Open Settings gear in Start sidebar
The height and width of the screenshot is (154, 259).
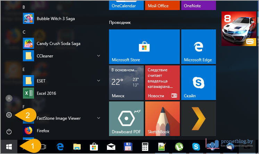click(x=9, y=115)
